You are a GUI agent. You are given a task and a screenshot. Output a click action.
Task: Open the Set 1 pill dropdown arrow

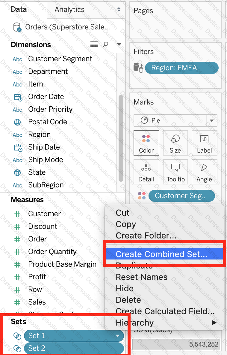click(x=118, y=336)
